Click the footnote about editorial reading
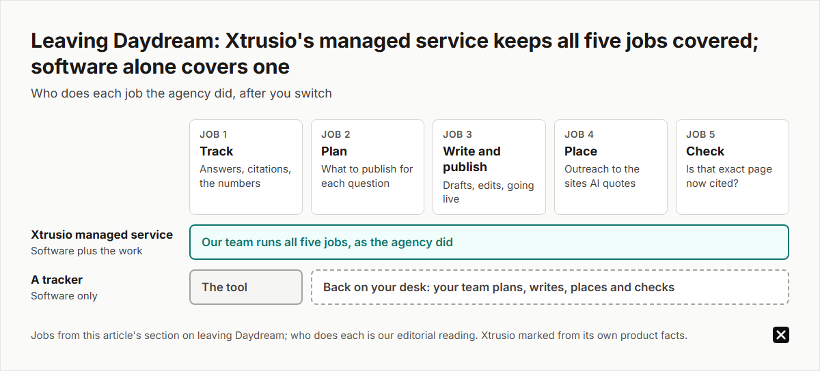The height and width of the screenshot is (371, 820). point(359,336)
